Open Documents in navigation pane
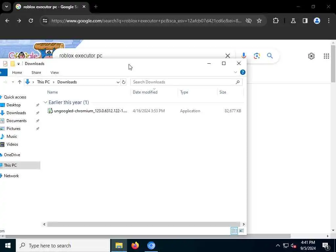Viewport: 336px width, 252px height. 16,121
